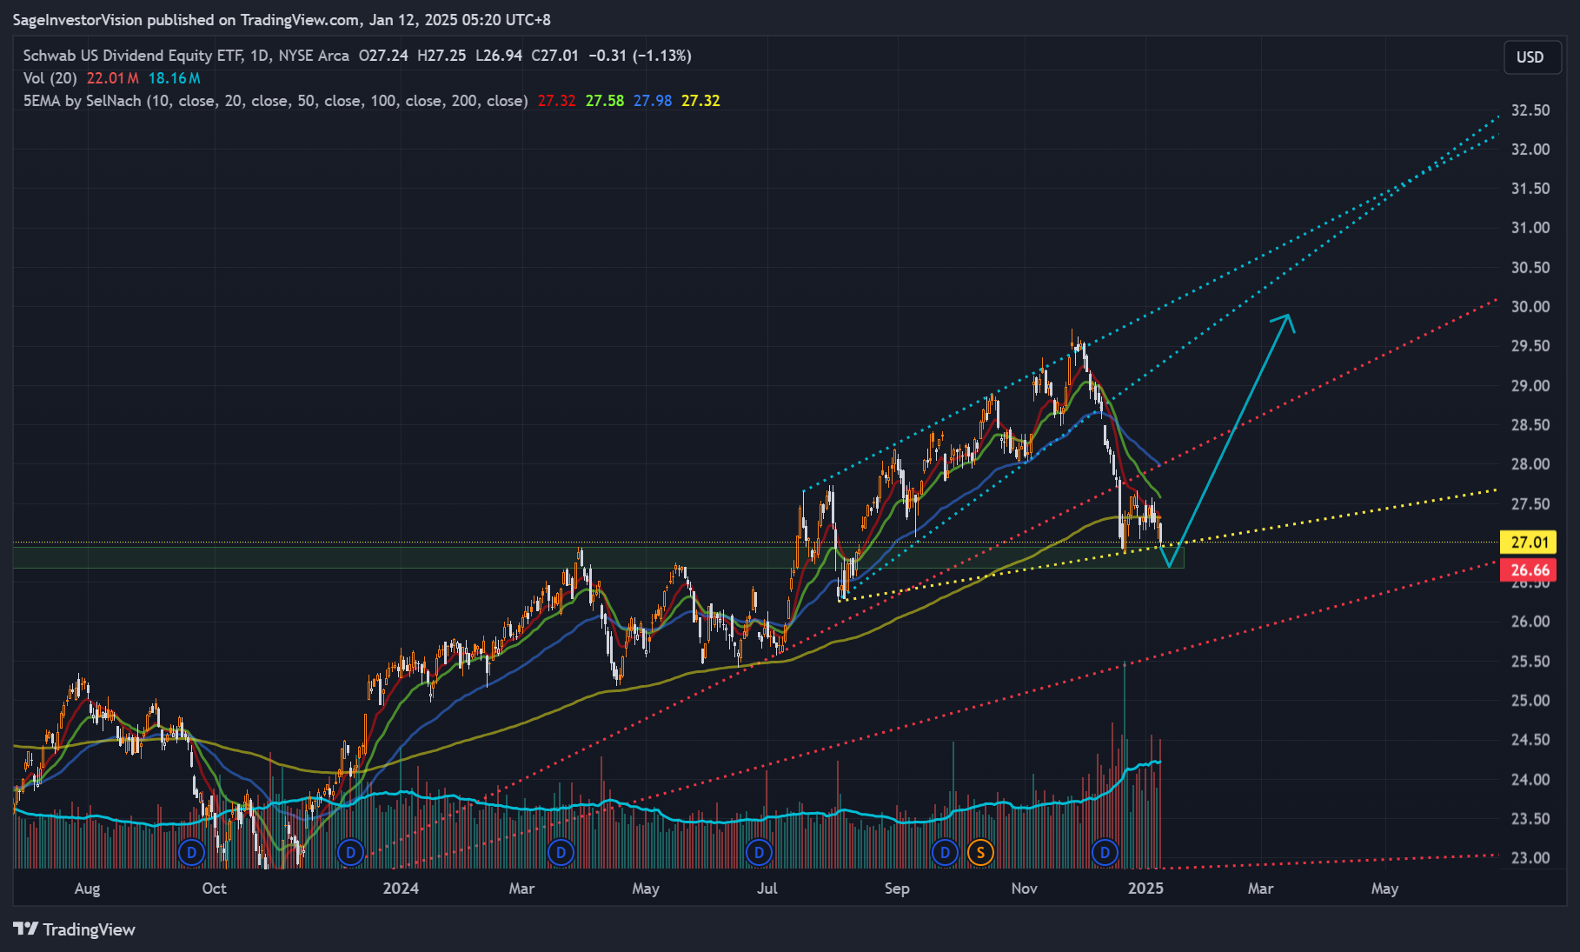Screen dimensions: 1580x952
Task: Click the orange split marker labeled S
Action: pos(980,853)
